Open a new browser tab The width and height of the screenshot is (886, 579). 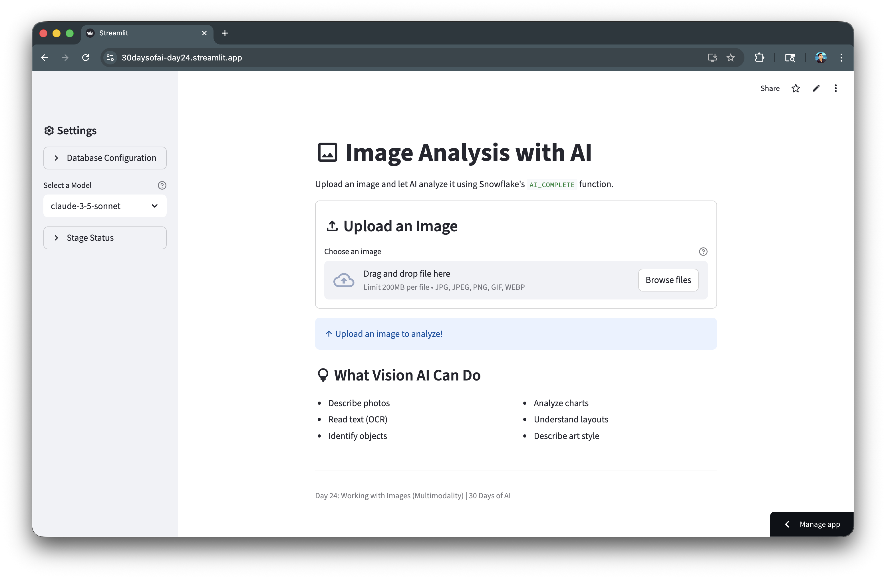pyautogui.click(x=225, y=33)
